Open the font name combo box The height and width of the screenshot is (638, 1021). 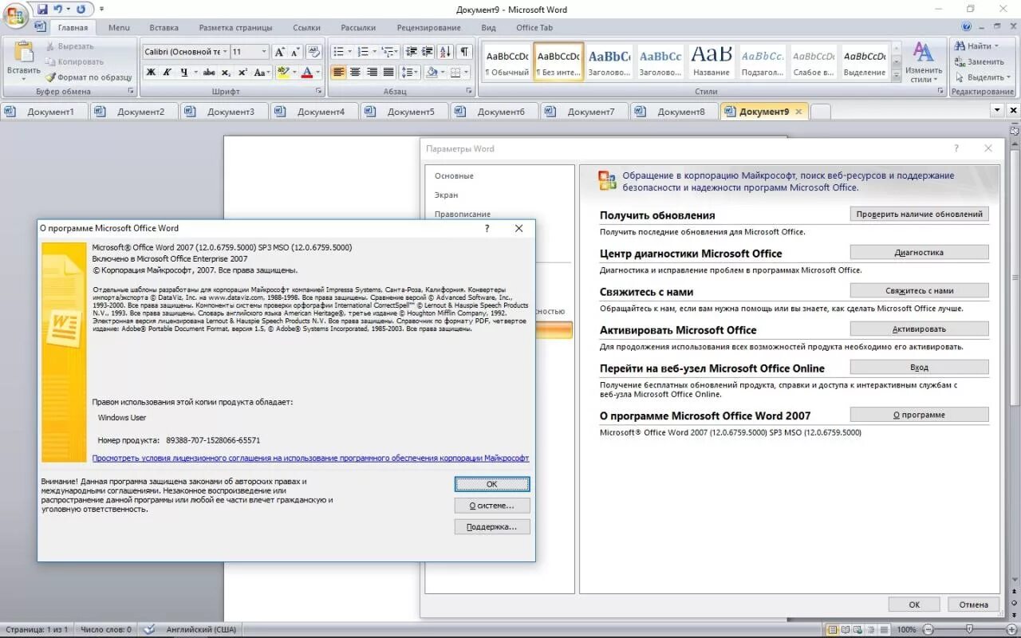185,52
